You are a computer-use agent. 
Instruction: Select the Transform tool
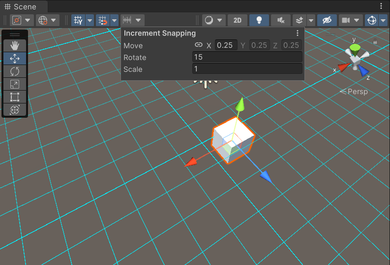coord(15,110)
